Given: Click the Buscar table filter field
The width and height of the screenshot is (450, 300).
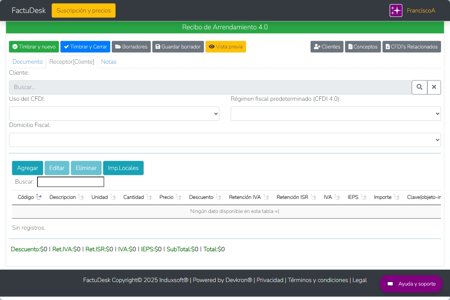Looking at the screenshot, I should 71,182.
